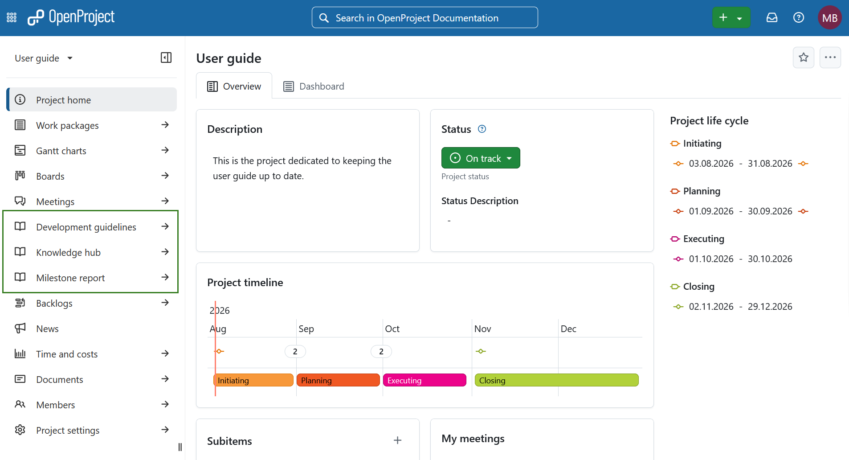The width and height of the screenshot is (849, 460).
Task: Click the Work packages list icon
Action: coord(20,125)
